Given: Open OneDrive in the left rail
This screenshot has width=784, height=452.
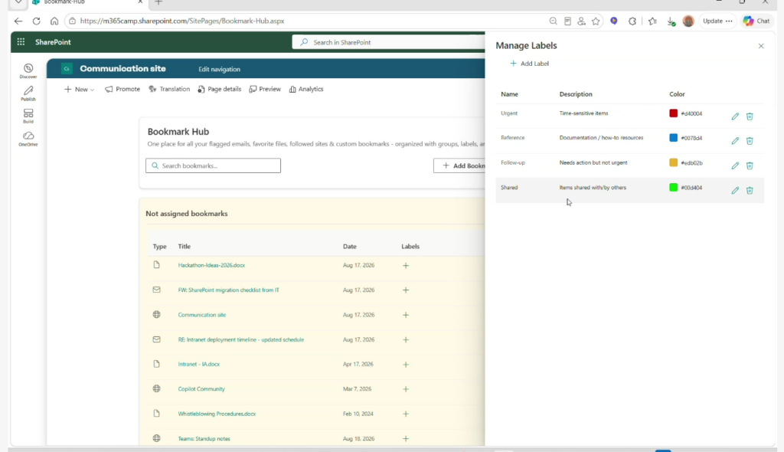Looking at the screenshot, I should pyautogui.click(x=28, y=139).
